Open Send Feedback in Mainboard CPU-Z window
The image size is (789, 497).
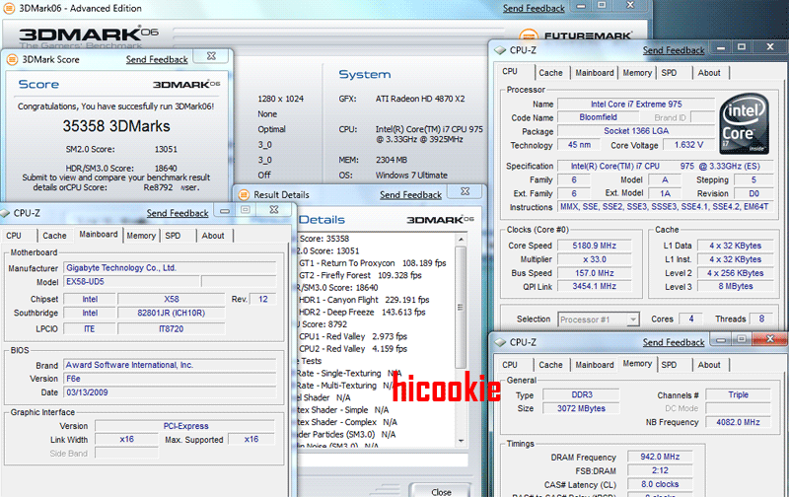click(178, 213)
